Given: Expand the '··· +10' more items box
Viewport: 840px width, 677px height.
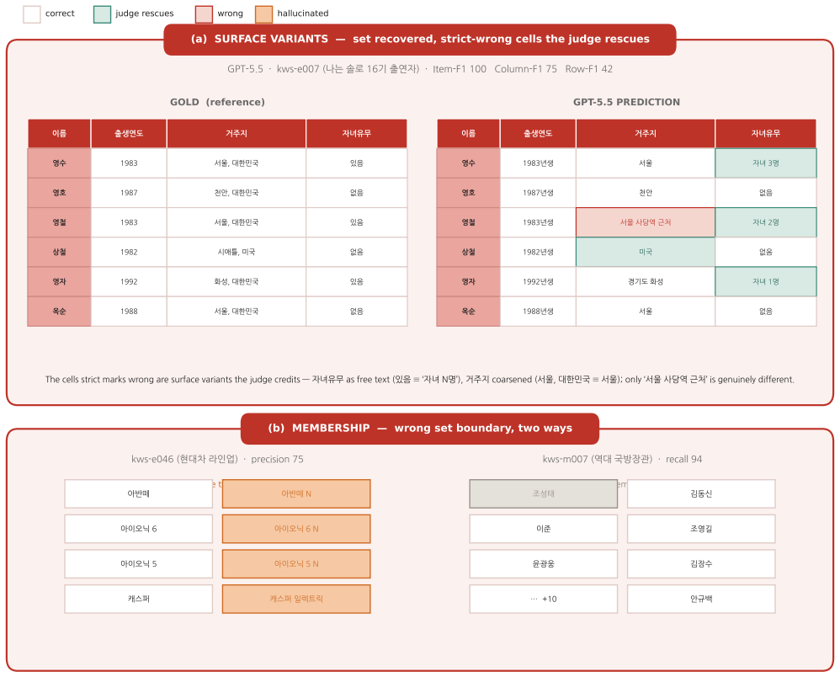Looking at the screenshot, I should coord(543,599).
